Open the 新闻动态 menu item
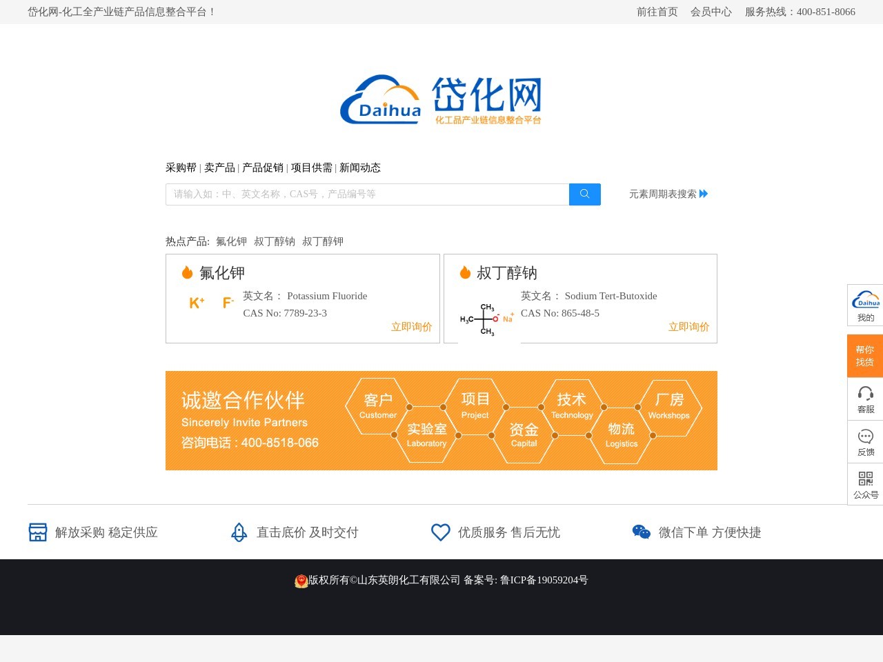The width and height of the screenshot is (883, 662). (x=361, y=168)
